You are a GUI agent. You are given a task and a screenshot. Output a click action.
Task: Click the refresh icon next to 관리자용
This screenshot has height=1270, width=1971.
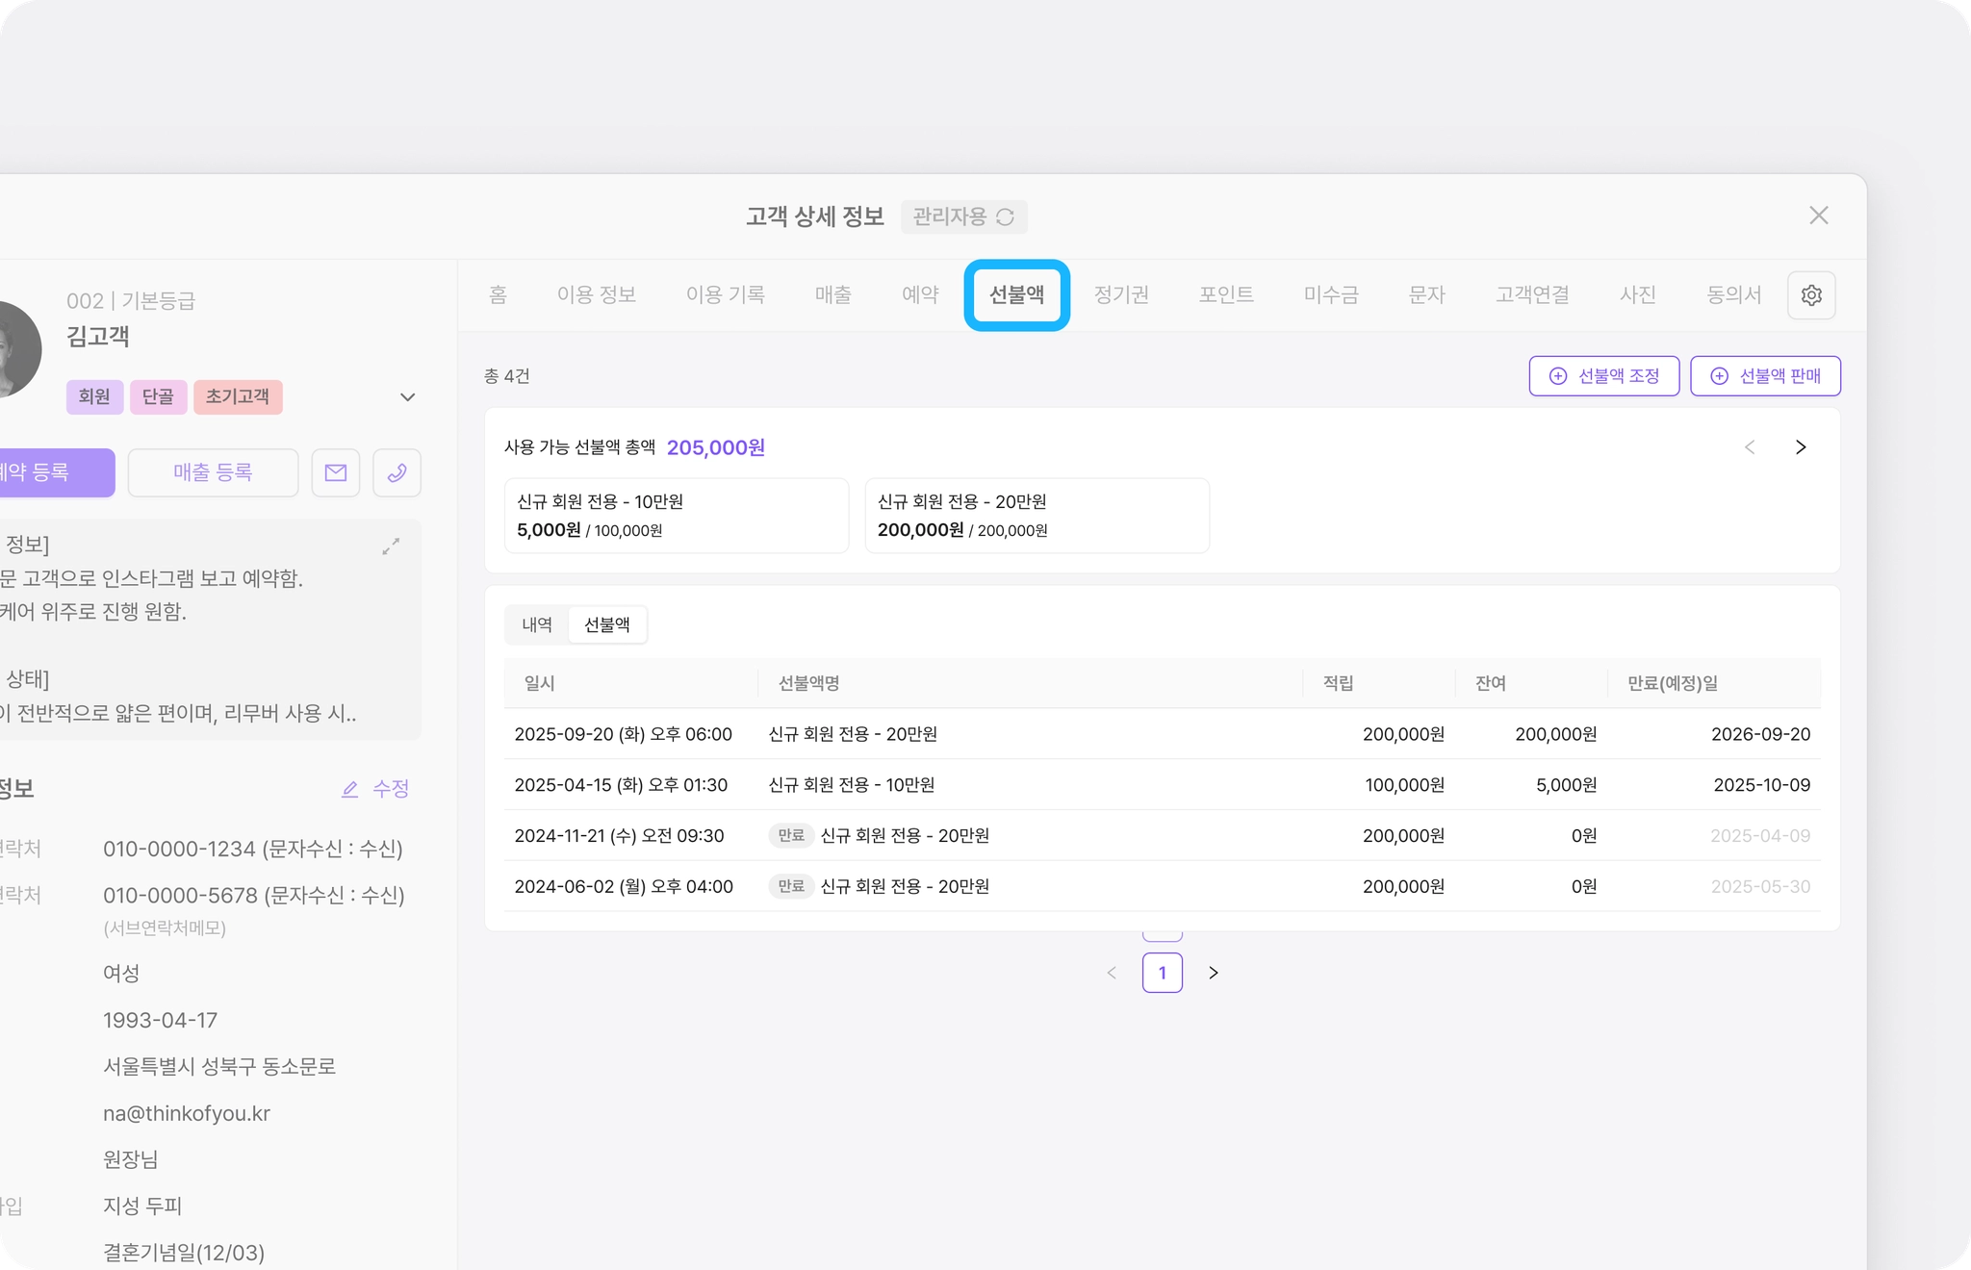pyautogui.click(x=1005, y=217)
